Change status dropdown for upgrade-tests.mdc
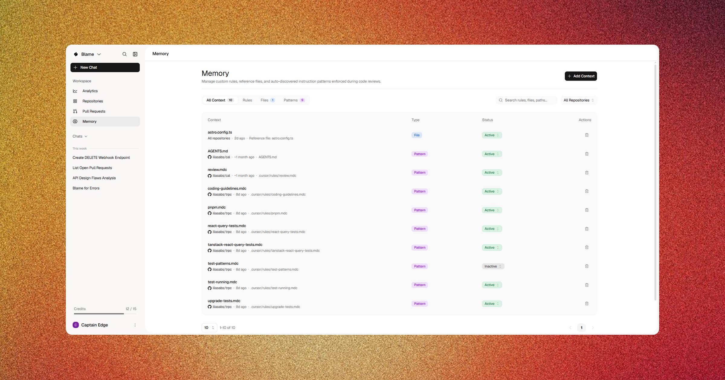 pyautogui.click(x=492, y=304)
